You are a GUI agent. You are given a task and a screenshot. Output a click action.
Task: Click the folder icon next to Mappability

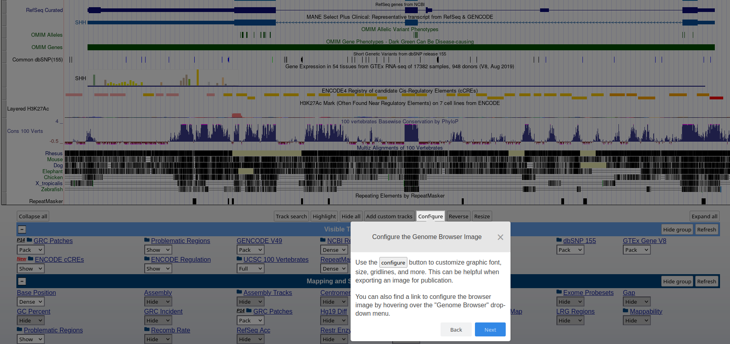626,311
